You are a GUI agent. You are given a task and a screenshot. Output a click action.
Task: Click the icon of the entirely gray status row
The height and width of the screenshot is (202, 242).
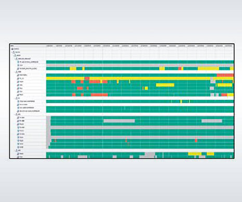(x=18, y=65)
